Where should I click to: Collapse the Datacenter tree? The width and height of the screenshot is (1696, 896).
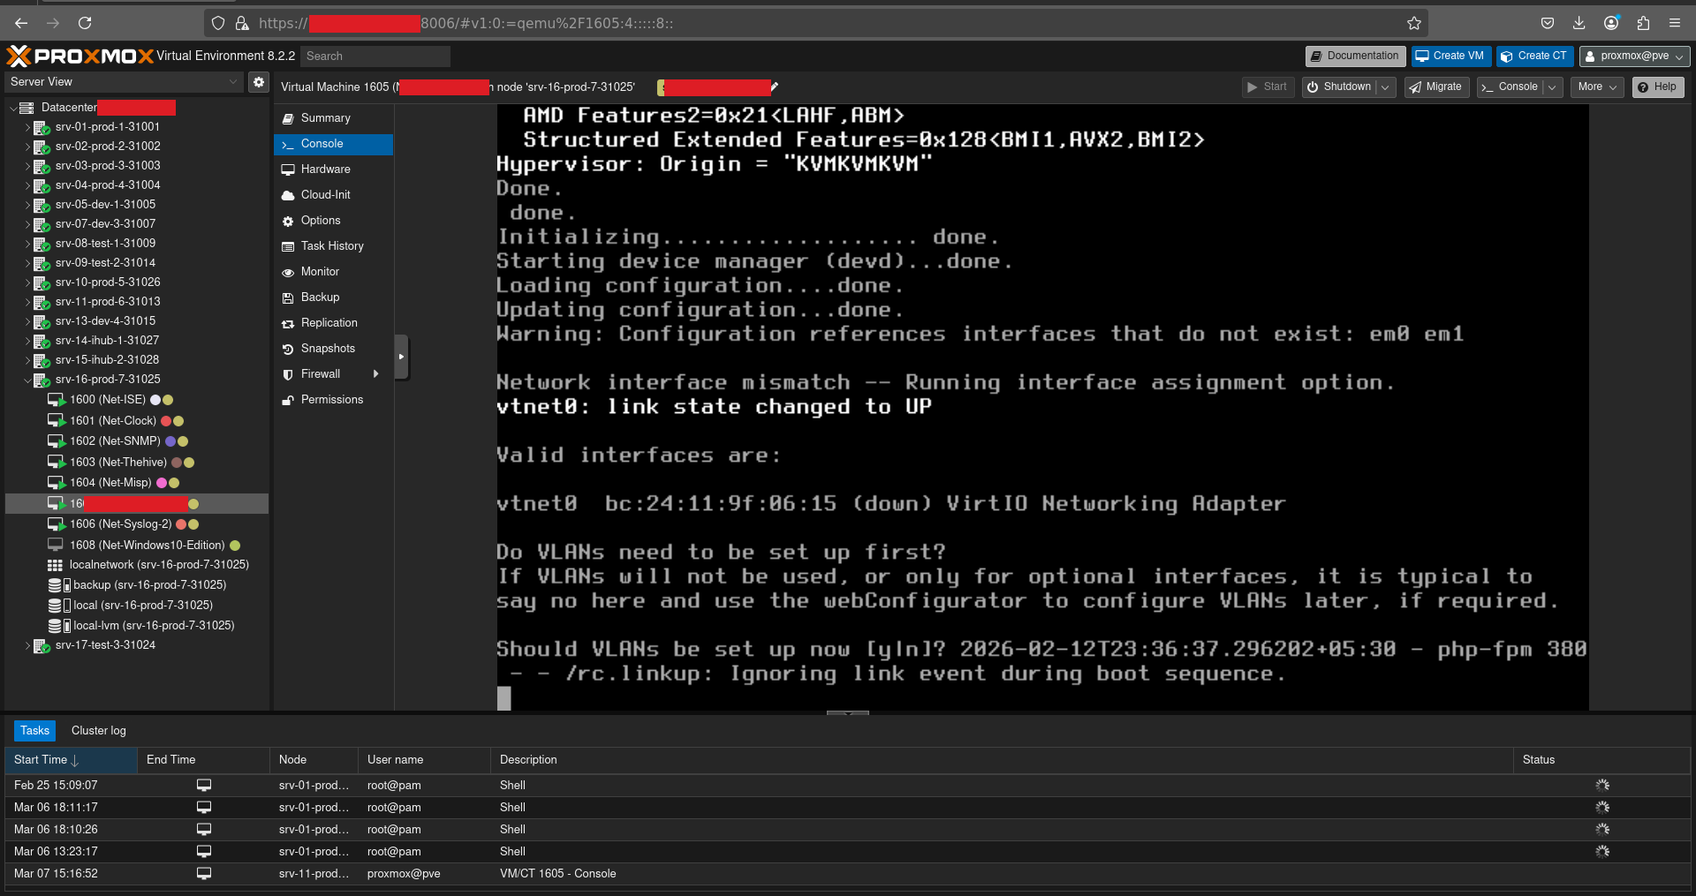tap(12, 109)
